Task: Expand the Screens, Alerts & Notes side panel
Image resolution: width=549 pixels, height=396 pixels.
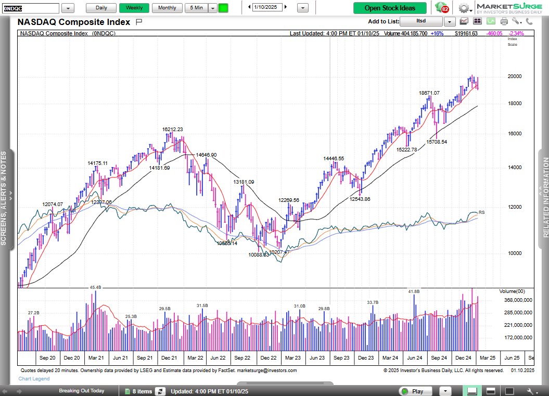Action: 7,200
